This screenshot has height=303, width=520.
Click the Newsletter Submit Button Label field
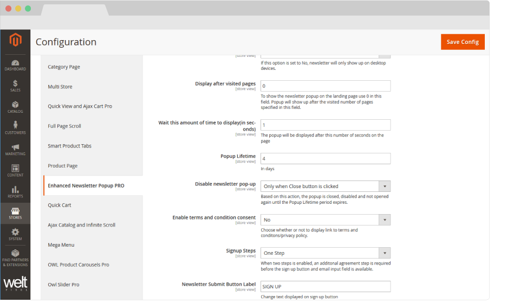(x=325, y=287)
